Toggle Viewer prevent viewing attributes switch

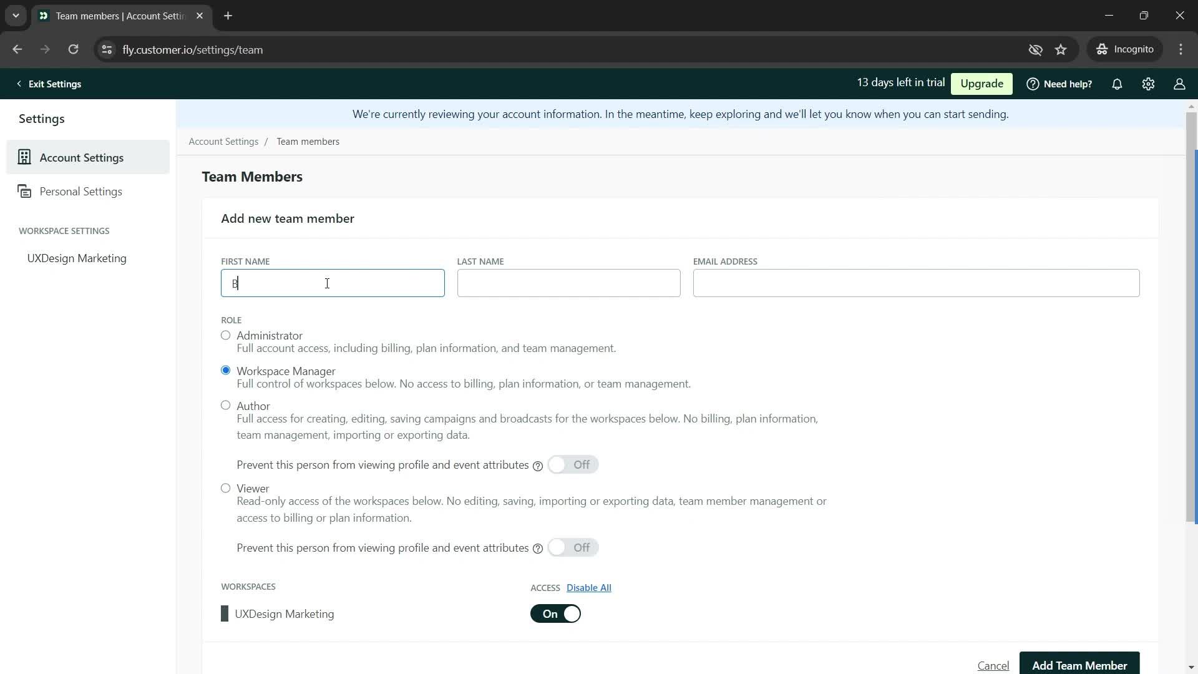click(573, 548)
